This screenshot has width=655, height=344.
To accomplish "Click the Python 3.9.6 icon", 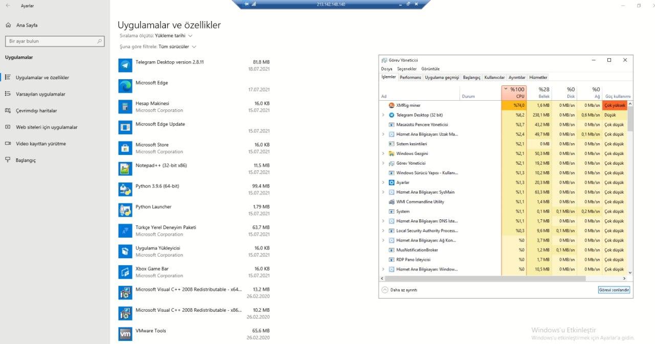I will (x=125, y=190).
